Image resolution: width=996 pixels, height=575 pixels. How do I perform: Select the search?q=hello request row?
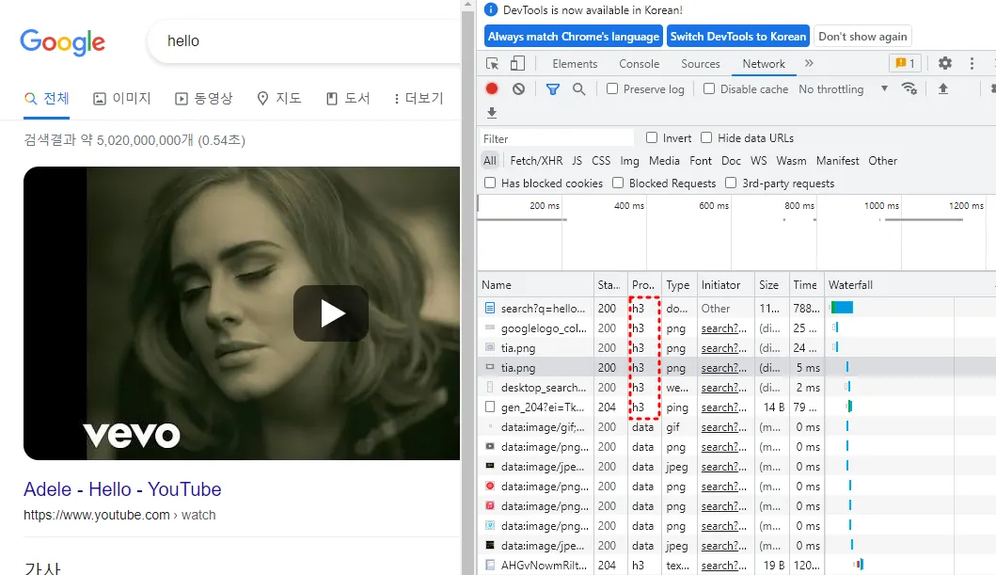pyautogui.click(x=736, y=308)
